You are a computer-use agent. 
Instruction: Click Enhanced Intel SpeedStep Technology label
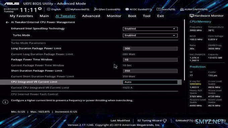tap(38, 28)
